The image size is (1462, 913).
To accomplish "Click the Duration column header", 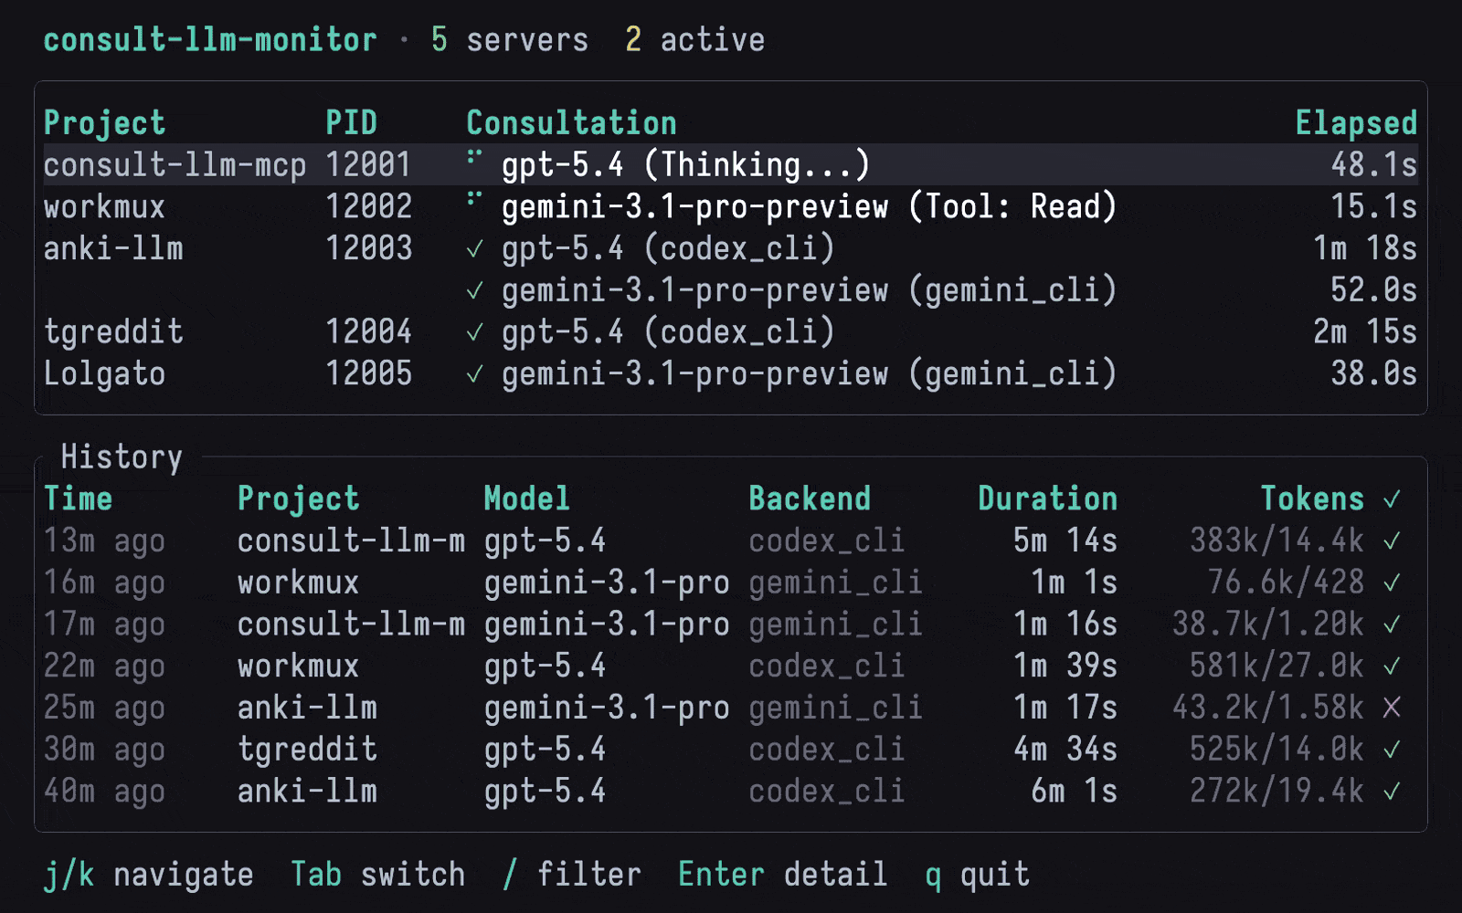I will pyautogui.click(x=1048, y=498).
